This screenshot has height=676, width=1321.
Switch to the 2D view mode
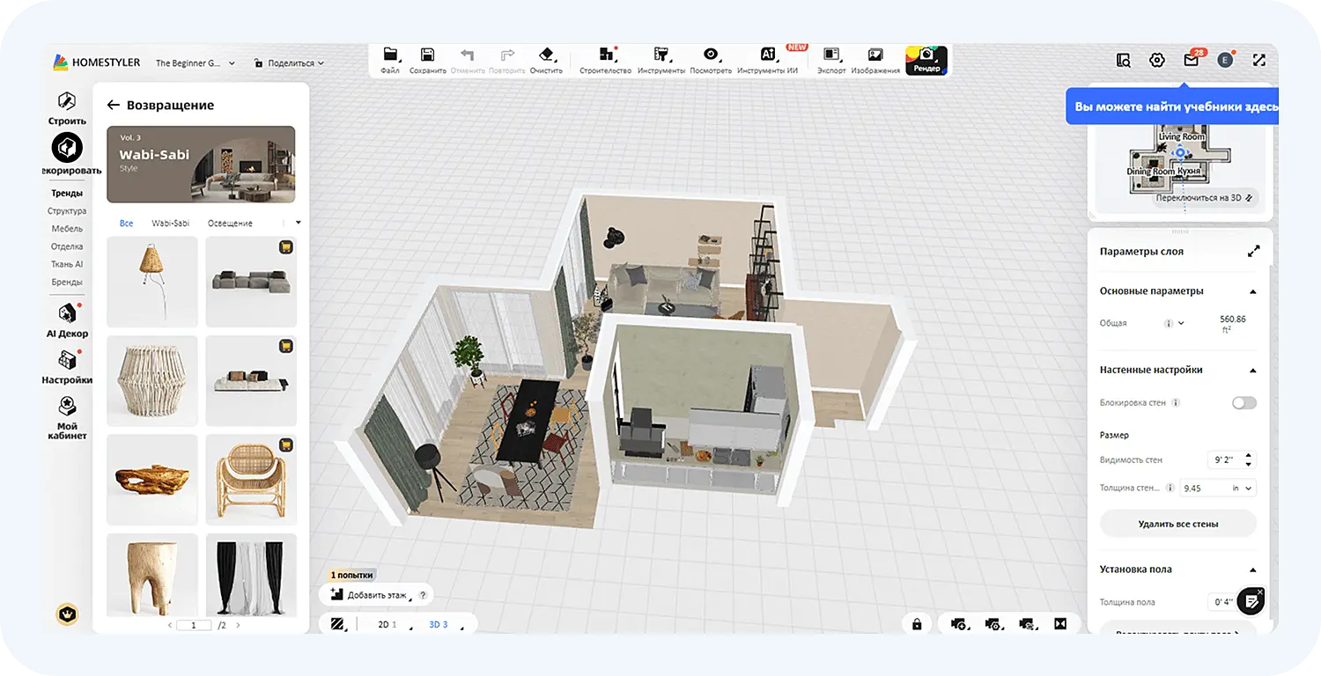pyautogui.click(x=384, y=624)
